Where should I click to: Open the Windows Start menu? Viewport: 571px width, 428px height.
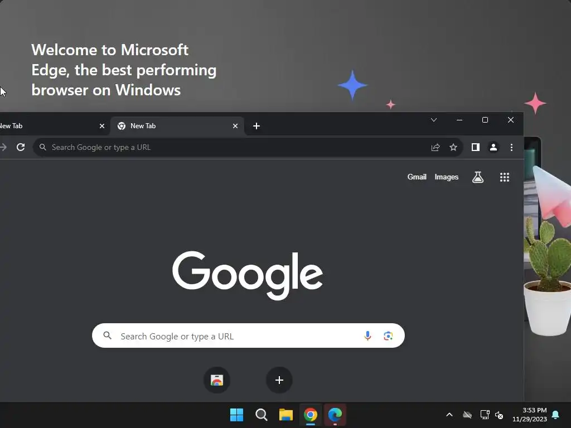click(236, 415)
